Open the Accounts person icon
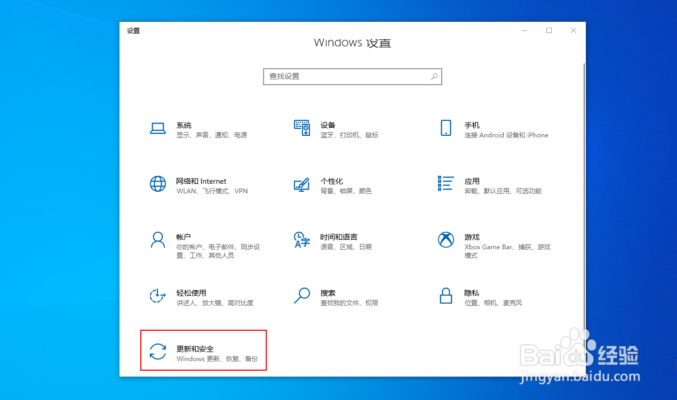 158,240
